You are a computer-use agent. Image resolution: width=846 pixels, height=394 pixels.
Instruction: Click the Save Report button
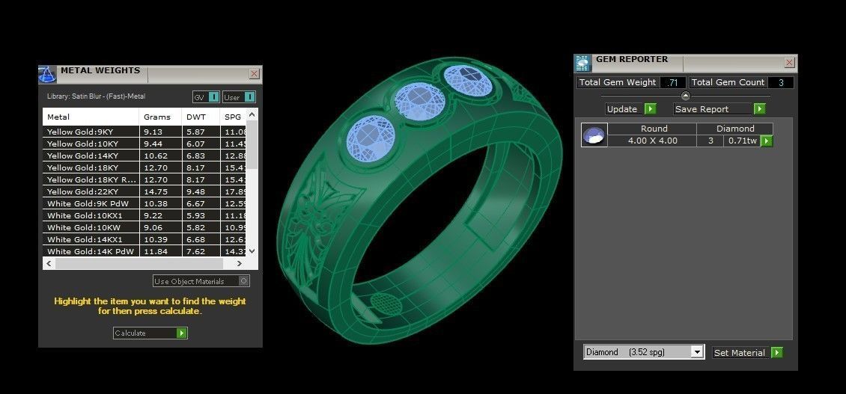(x=719, y=109)
